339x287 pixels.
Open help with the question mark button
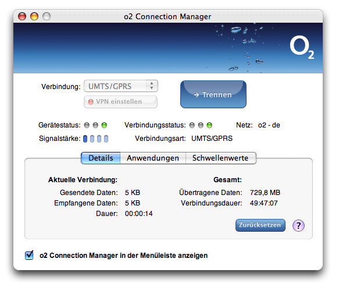click(x=298, y=225)
